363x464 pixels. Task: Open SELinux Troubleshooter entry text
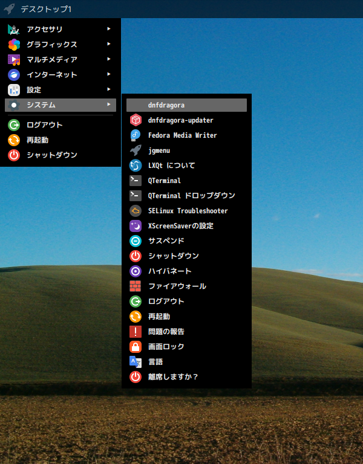click(188, 211)
